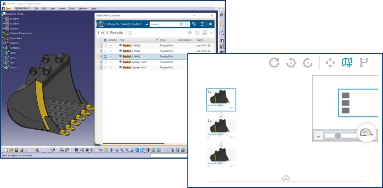Expand the Teeth node in the tree
383x188 pixels.
(3, 53)
